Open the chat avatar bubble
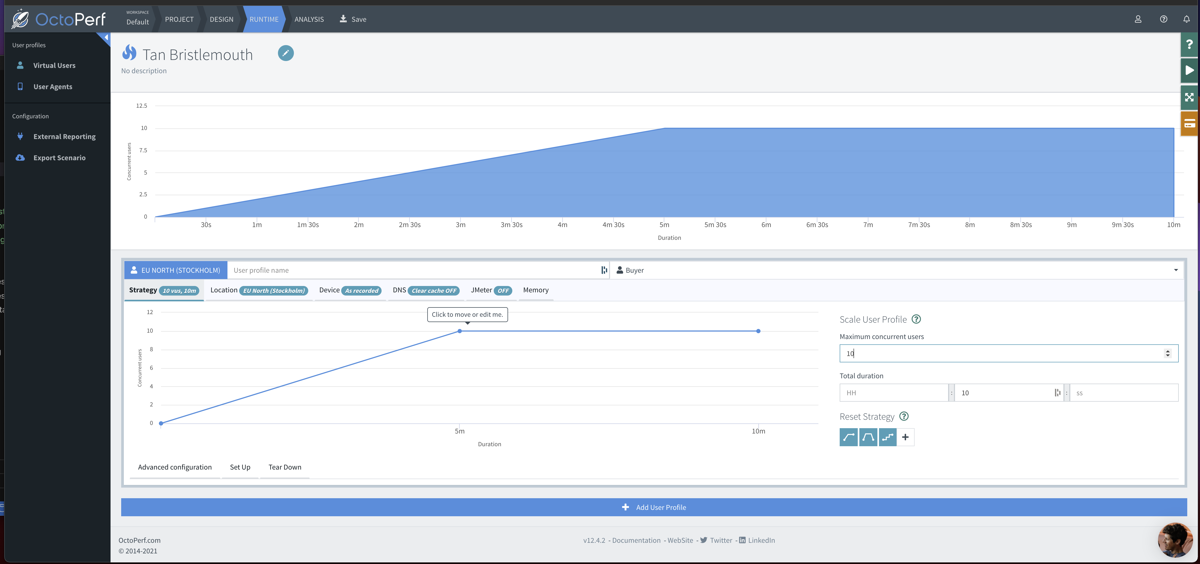This screenshot has height=564, width=1200. pos(1175,540)
